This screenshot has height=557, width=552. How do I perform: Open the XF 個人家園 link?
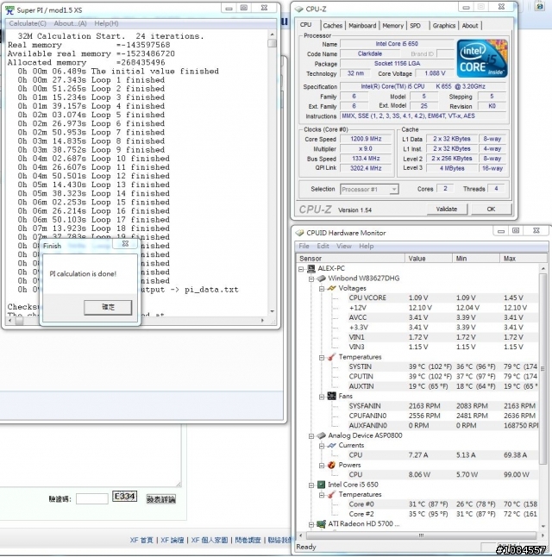coord(210,540)
